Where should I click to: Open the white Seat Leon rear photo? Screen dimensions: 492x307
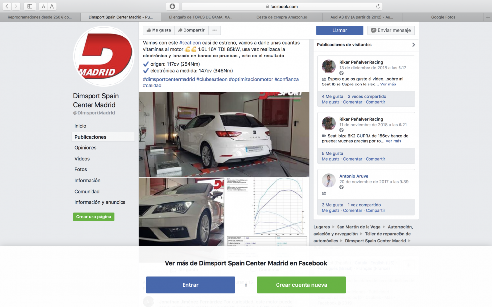coord(224,135)
